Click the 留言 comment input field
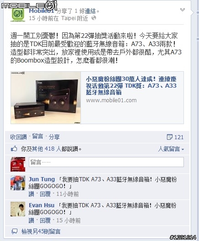Screen dimensions: 199x241 (x=106, y=162)
